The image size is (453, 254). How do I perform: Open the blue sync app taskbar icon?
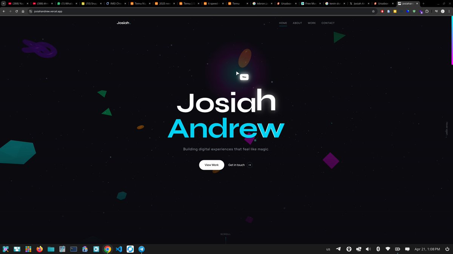tap(130, 249)
